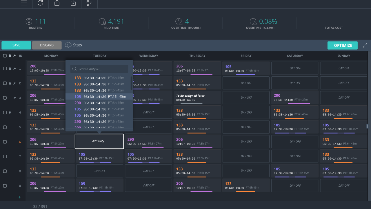
Task: Toggle the lock on row 4
Action: (x=10, y=112)
